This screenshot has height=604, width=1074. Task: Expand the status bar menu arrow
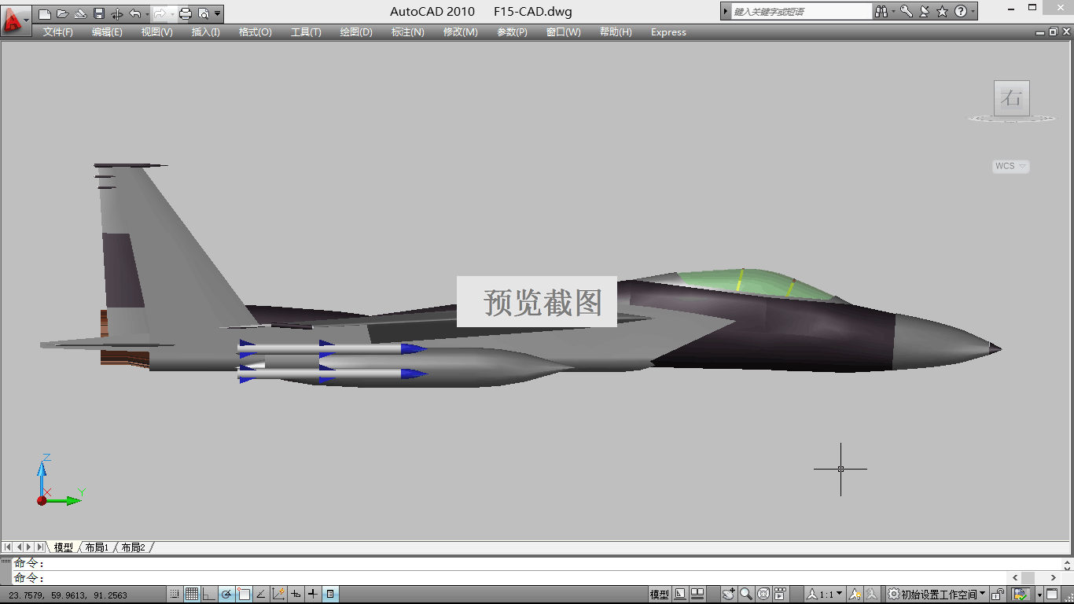[1039, 595]
